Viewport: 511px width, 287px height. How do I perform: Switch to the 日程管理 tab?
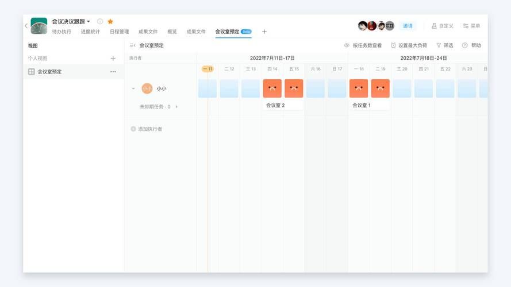[x=120, y=32]
